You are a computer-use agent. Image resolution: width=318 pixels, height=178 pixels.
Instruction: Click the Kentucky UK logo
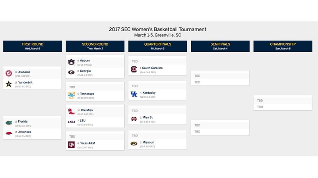134,94
